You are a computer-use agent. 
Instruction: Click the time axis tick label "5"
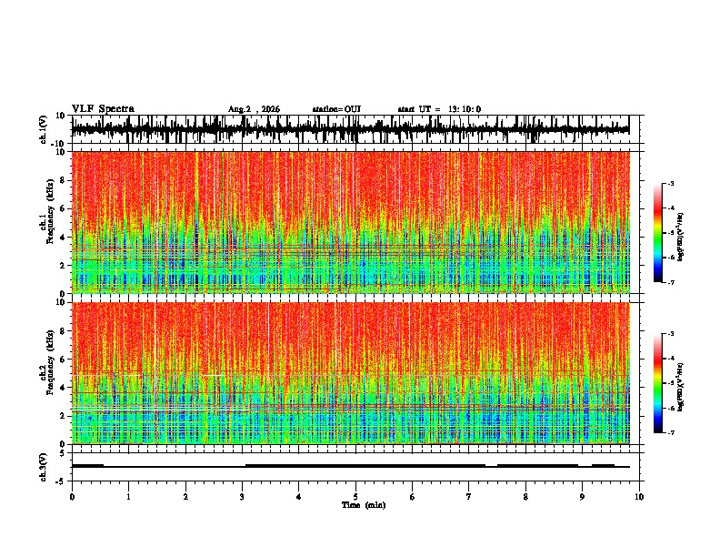355,497
